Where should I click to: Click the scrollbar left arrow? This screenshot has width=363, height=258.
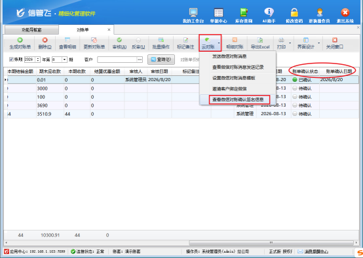(6, 243)
